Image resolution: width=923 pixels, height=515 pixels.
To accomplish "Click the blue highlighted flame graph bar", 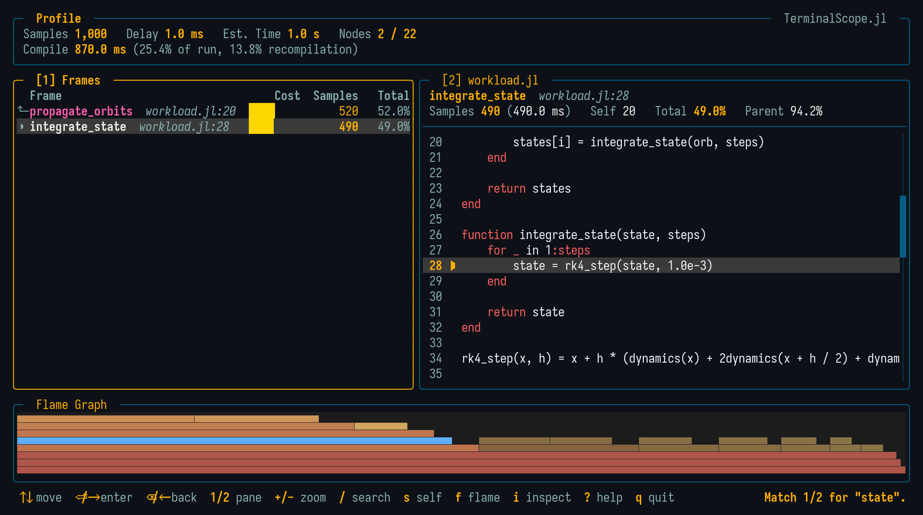I will click(x=235, y=441).
